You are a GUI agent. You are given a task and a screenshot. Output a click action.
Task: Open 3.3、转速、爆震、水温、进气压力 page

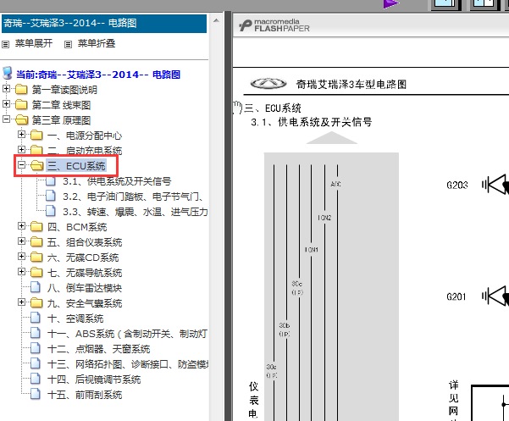(x=135, y=212)
